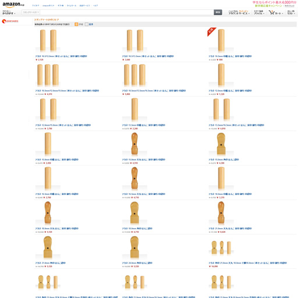Viewport: 298px width, 298px height.
Task: Open the three-stamp set thumbnail in the second row
Action: (x=48, y=75)
